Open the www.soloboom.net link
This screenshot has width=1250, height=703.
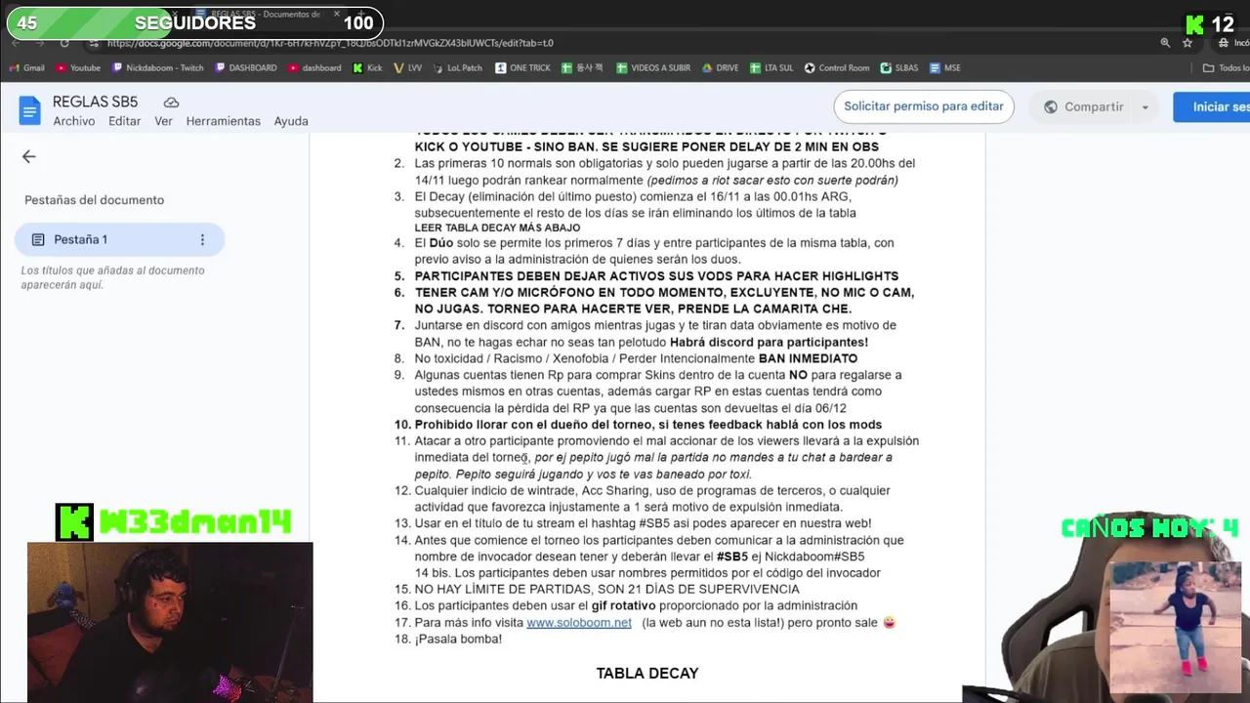(x=579, y=623)
